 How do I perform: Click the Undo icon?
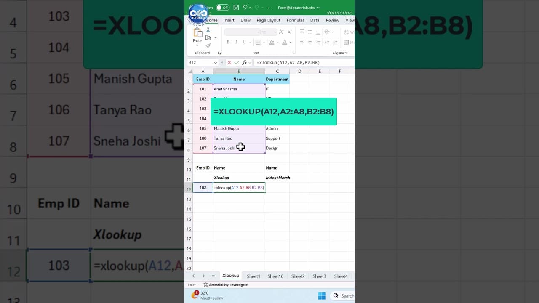click(245, 8)
